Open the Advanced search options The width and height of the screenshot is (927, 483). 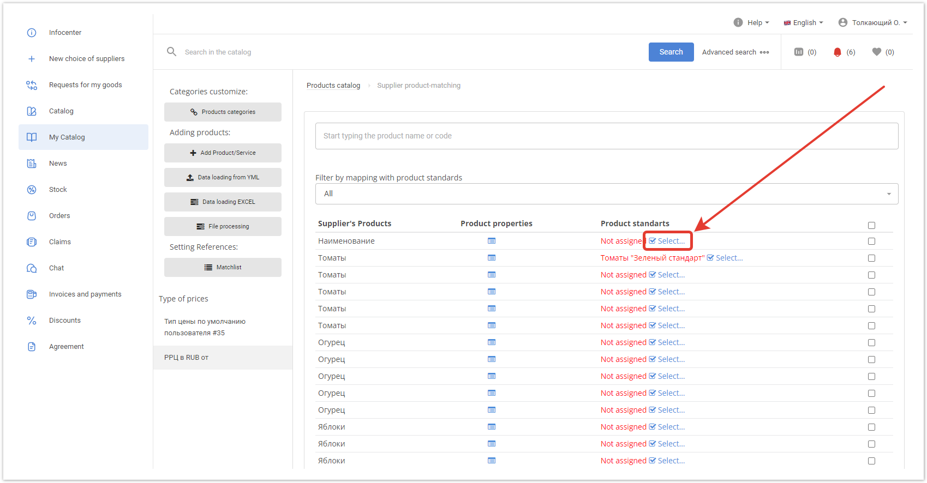(735, 52)
